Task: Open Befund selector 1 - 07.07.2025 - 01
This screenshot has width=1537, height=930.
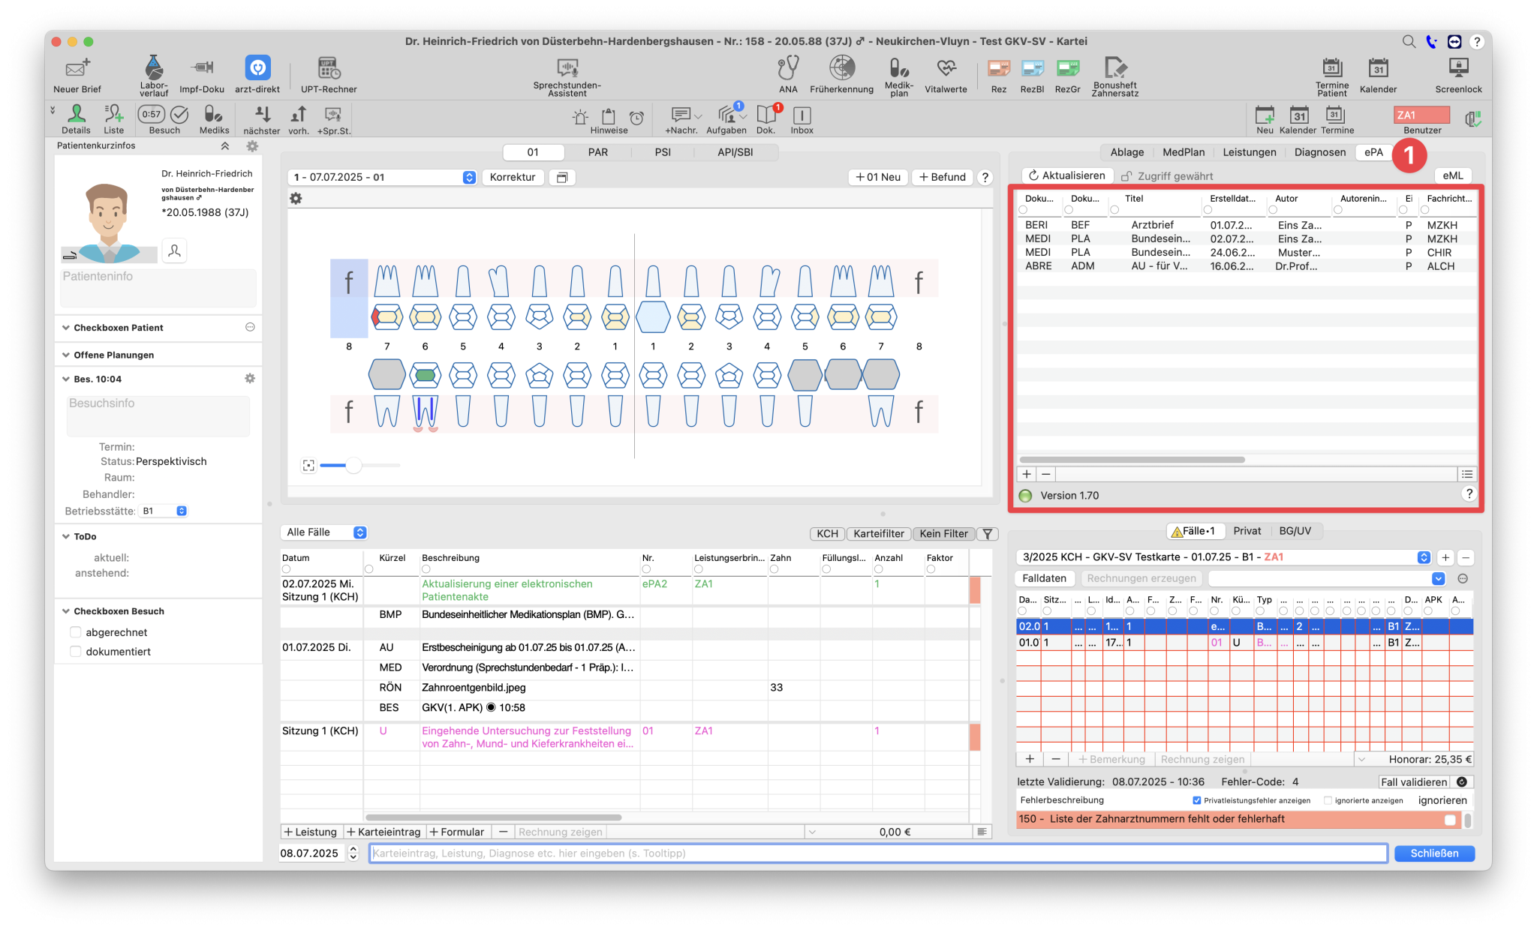Action: 383,177
